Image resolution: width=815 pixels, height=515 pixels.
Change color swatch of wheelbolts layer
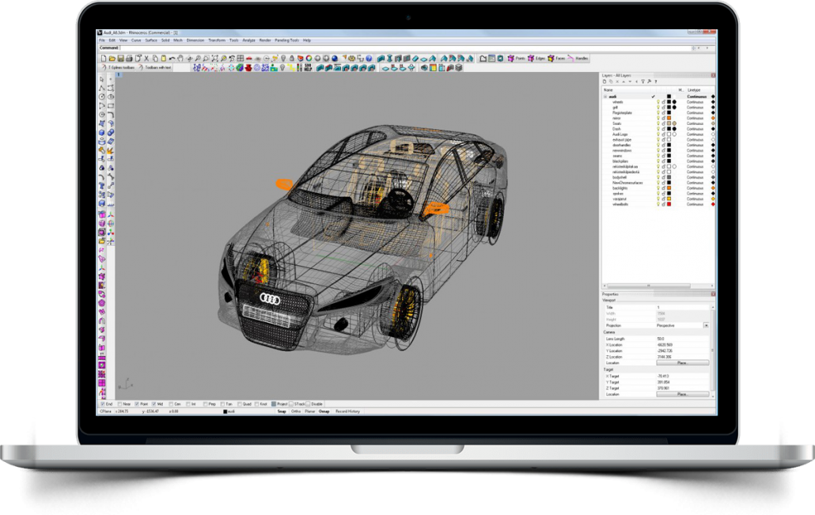pos(669,204)
